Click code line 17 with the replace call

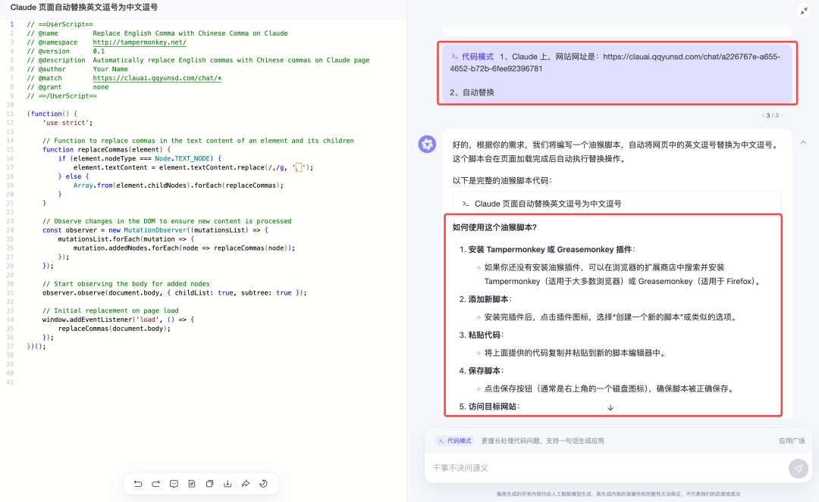193,167
